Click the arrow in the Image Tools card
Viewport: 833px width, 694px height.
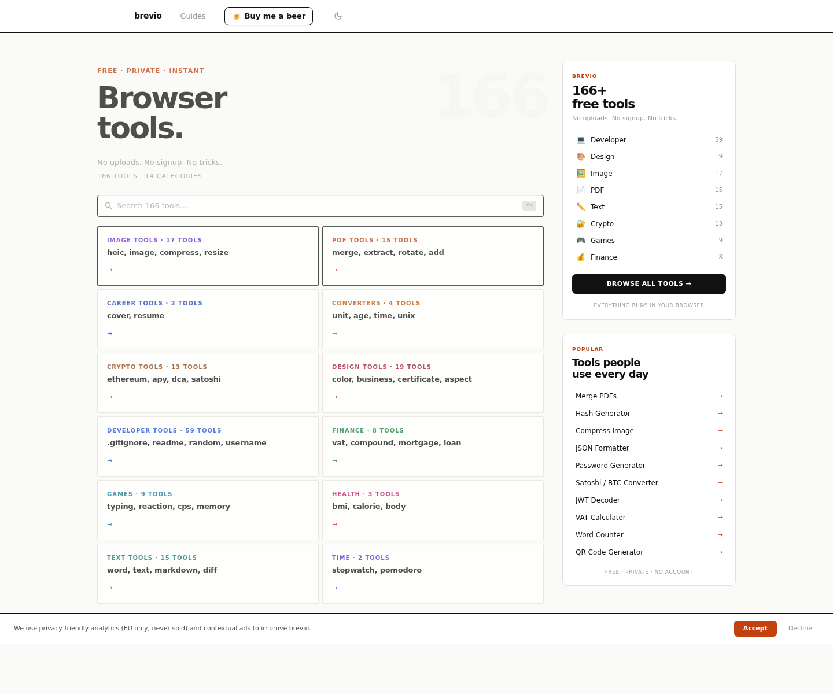(x=110, y=270)
